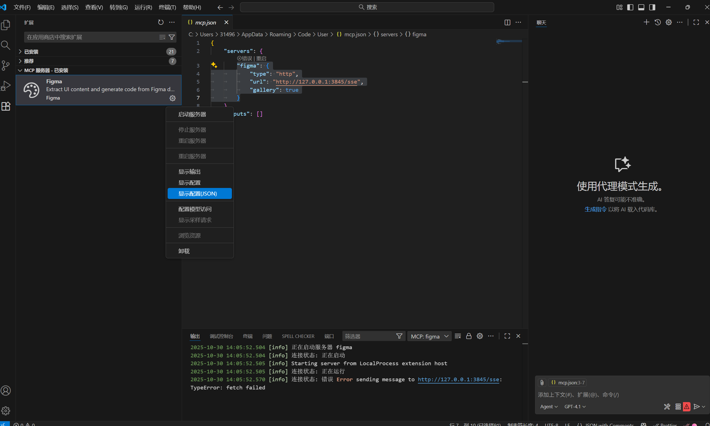This screenshot has height=426, width=710.
Task: Click the refresh extensions icon
Action: 161,23
